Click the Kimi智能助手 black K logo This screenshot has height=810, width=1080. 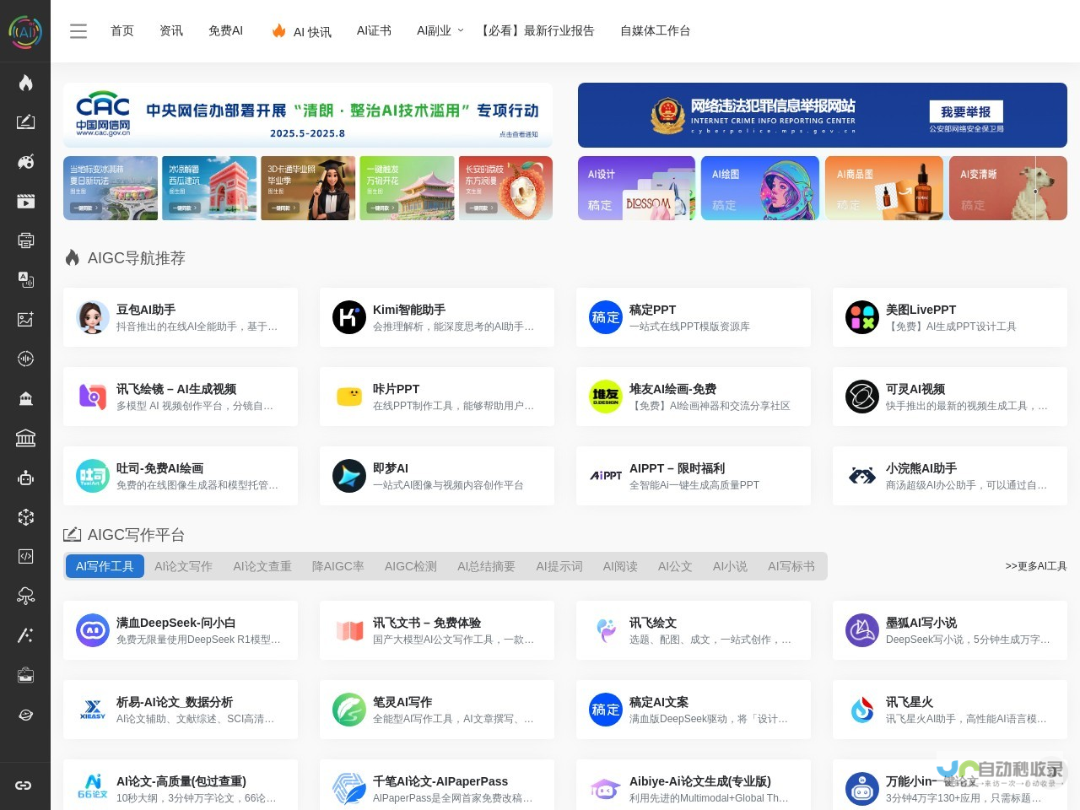[x=349, y=317]
